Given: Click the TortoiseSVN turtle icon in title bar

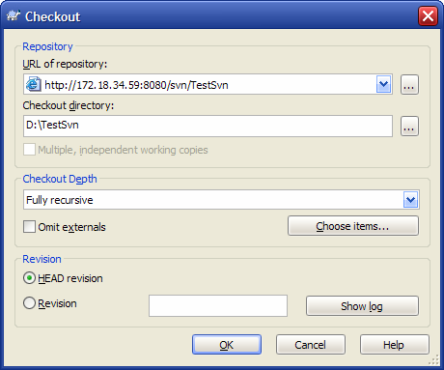Looking at the screenshot, I should (14, 15).
